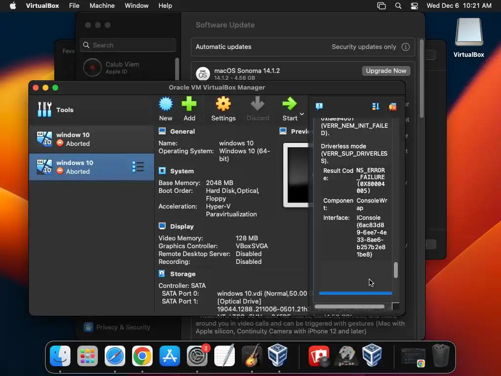Click the New virtual machine icon
This screenshot has width=501, height=376.
(x=165, y=104)
